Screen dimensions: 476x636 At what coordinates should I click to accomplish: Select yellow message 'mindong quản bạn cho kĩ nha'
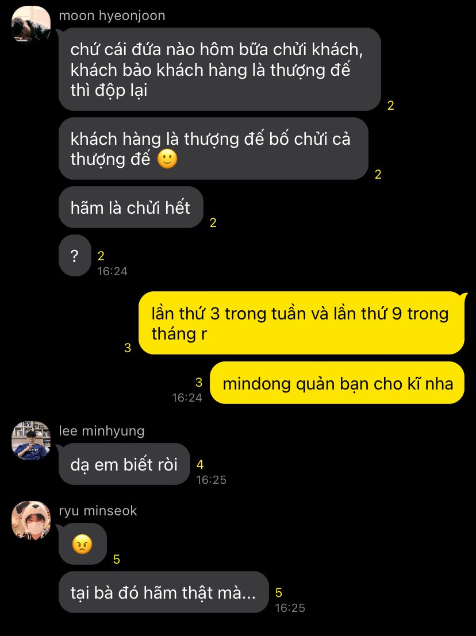pos(337,383)
